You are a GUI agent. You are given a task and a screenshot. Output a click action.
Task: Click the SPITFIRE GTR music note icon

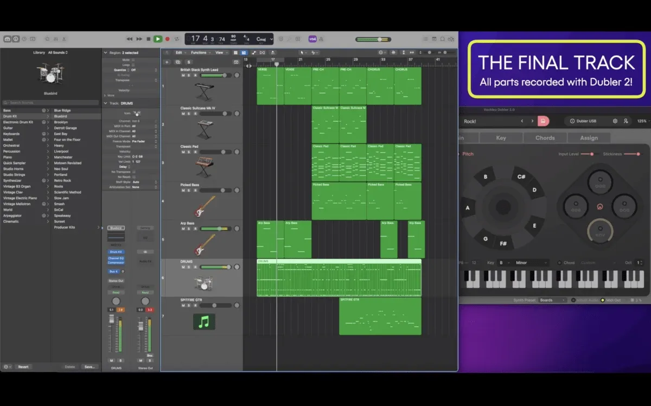click(204, 322)
